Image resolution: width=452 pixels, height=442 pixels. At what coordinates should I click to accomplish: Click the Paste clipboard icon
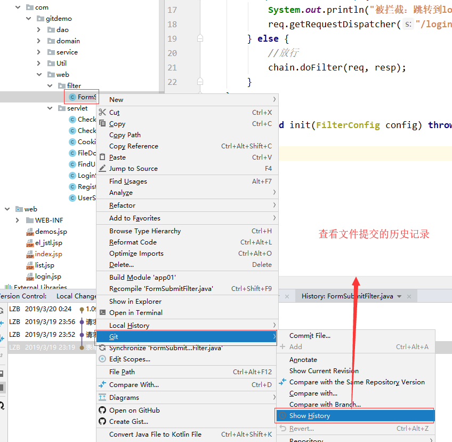[103, 157]
